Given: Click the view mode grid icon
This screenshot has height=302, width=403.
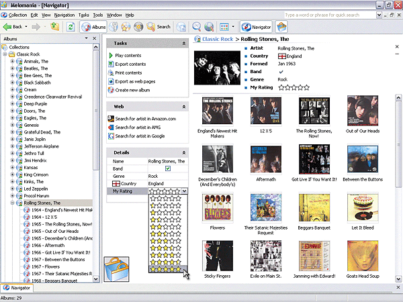Looking at the screenshot, I should 224,27.
